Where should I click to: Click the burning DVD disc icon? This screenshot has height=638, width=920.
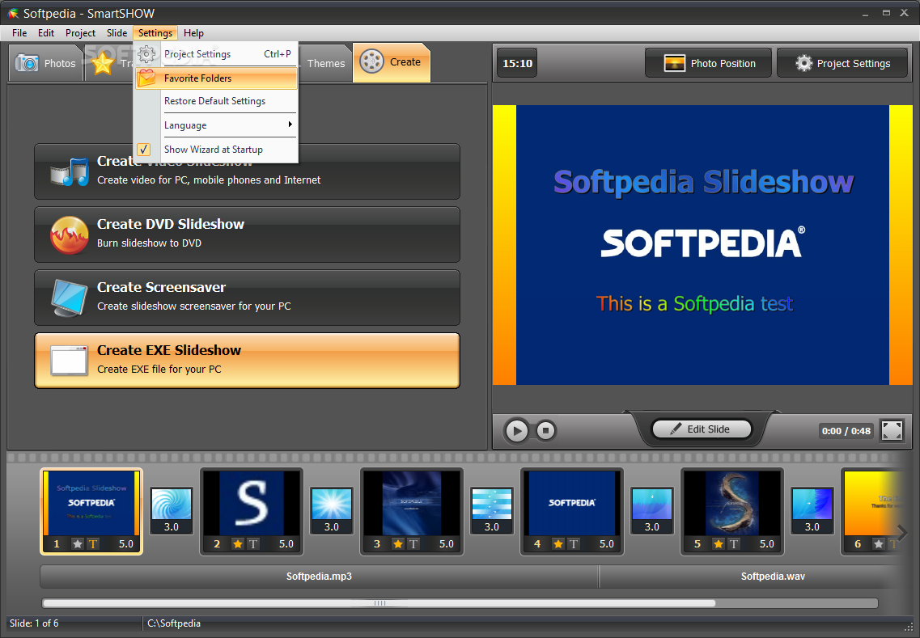tap(70, 234)
